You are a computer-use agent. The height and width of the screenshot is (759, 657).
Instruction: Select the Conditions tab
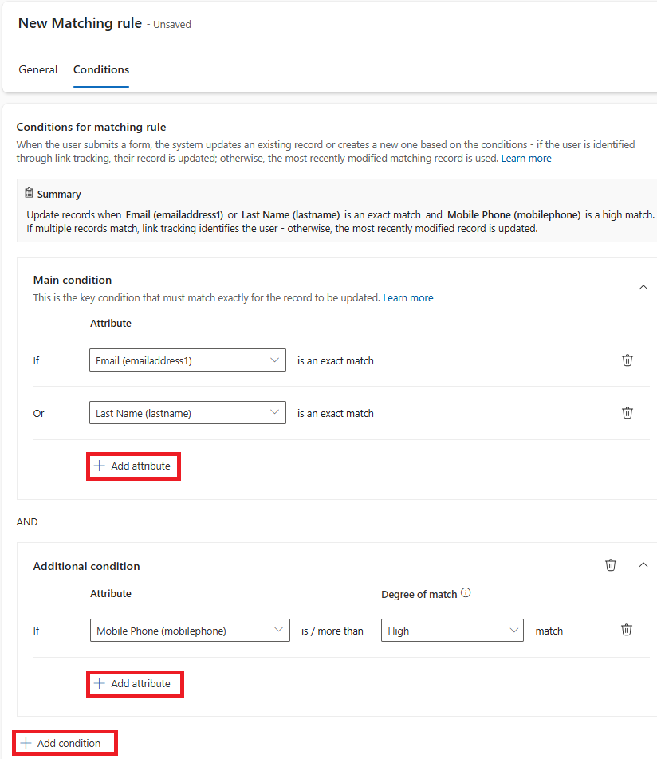101,69
